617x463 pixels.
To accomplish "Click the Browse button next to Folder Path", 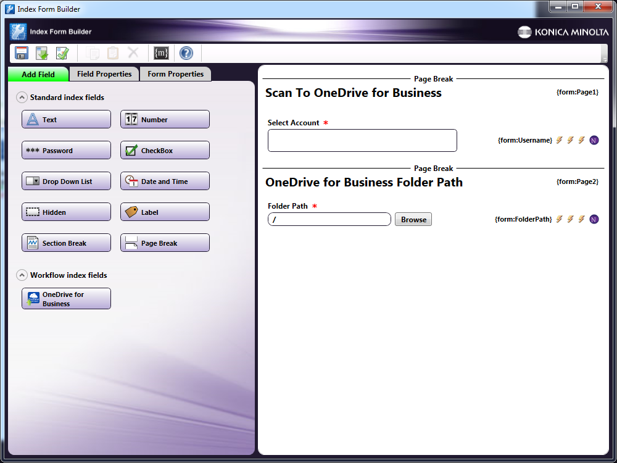I will click(413, 219).
